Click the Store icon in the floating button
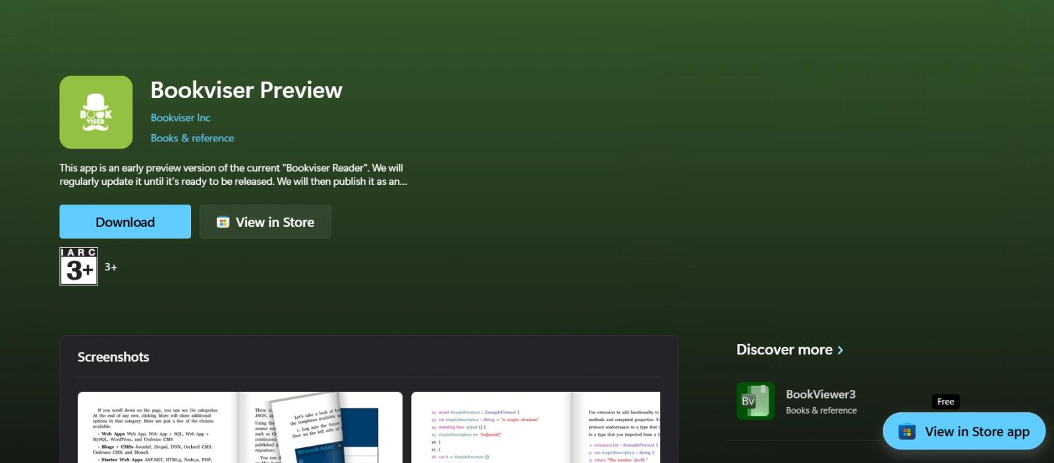This screenshot has width=1054, height=463. [x=907, y=432]
